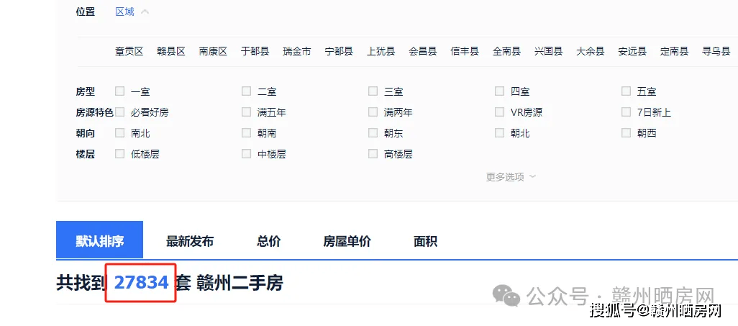Choose the 南康区 district
Screen dimensions: 738x326
[213, 51]
